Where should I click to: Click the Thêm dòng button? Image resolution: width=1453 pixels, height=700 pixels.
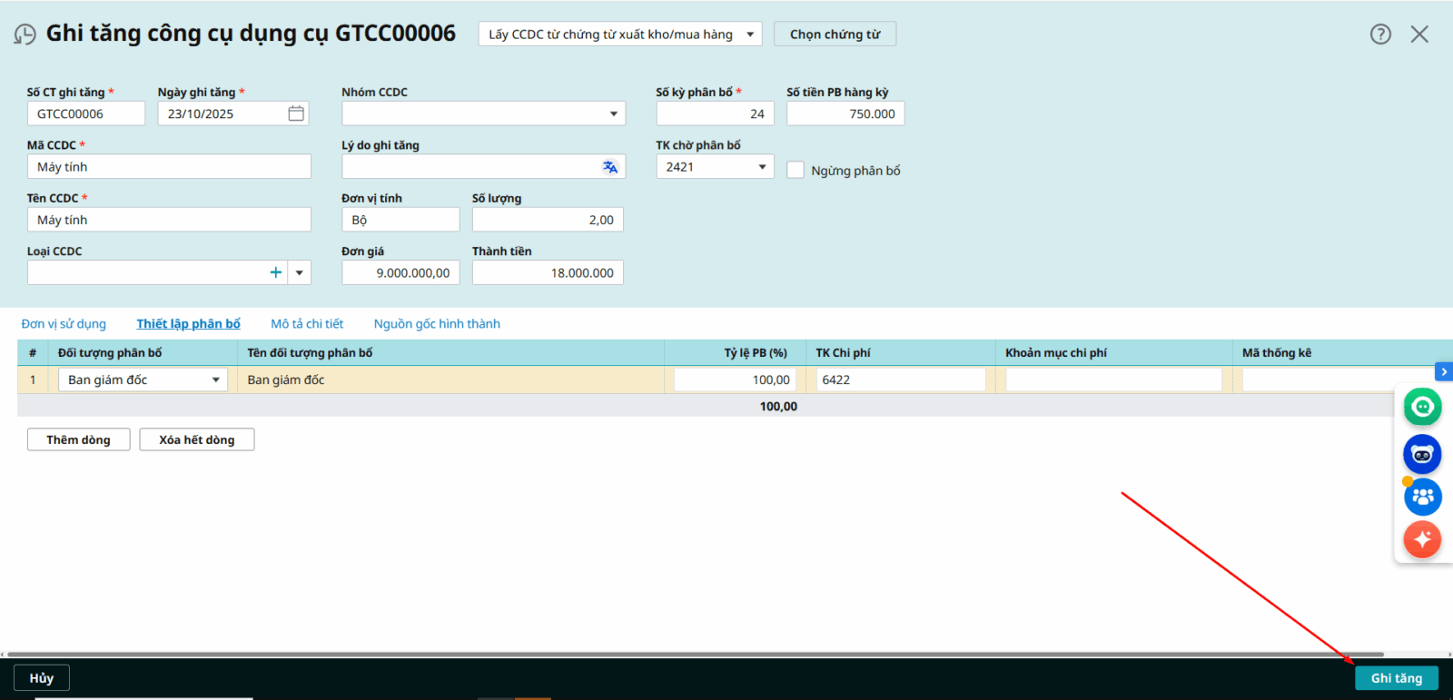point(78,440)
